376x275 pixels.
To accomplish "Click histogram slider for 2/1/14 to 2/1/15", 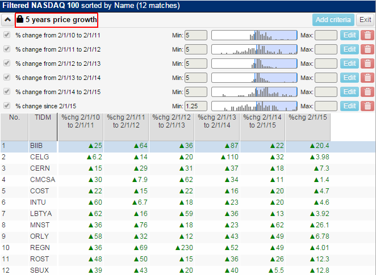I will coord(254,92).
